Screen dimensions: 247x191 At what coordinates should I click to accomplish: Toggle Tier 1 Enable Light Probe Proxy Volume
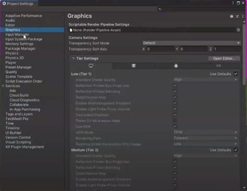coord(175,109)
